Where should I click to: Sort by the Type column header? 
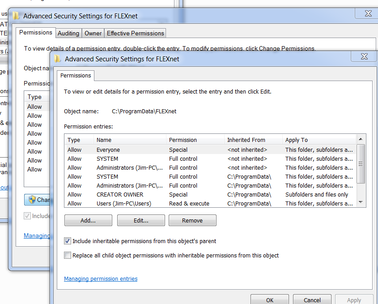79,140
